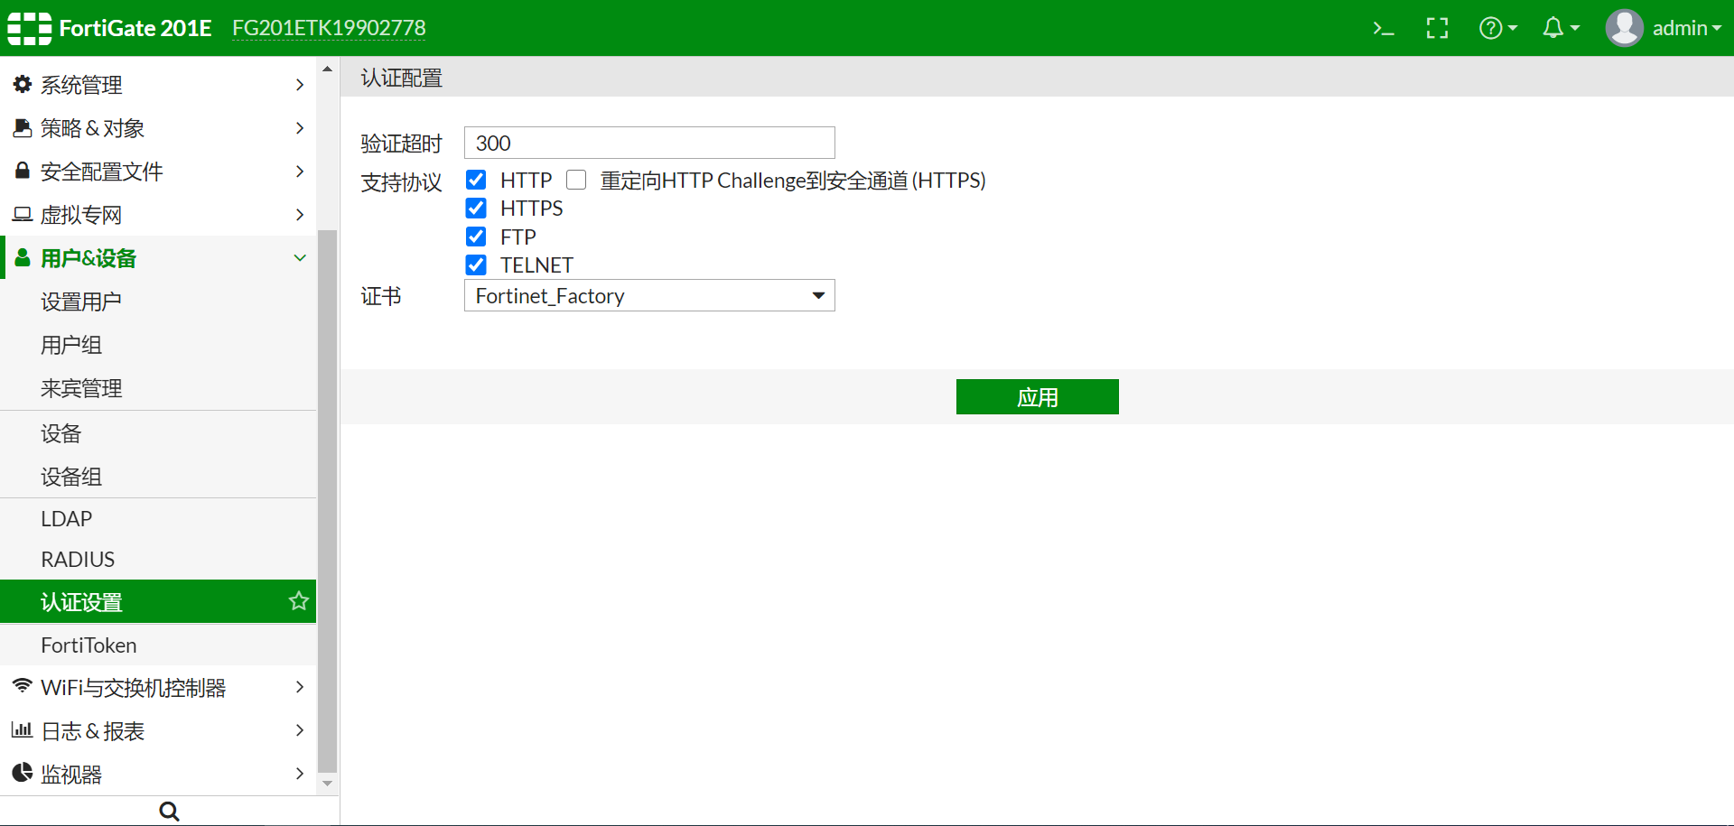Open the notifications bell menu

(1560, 29)
